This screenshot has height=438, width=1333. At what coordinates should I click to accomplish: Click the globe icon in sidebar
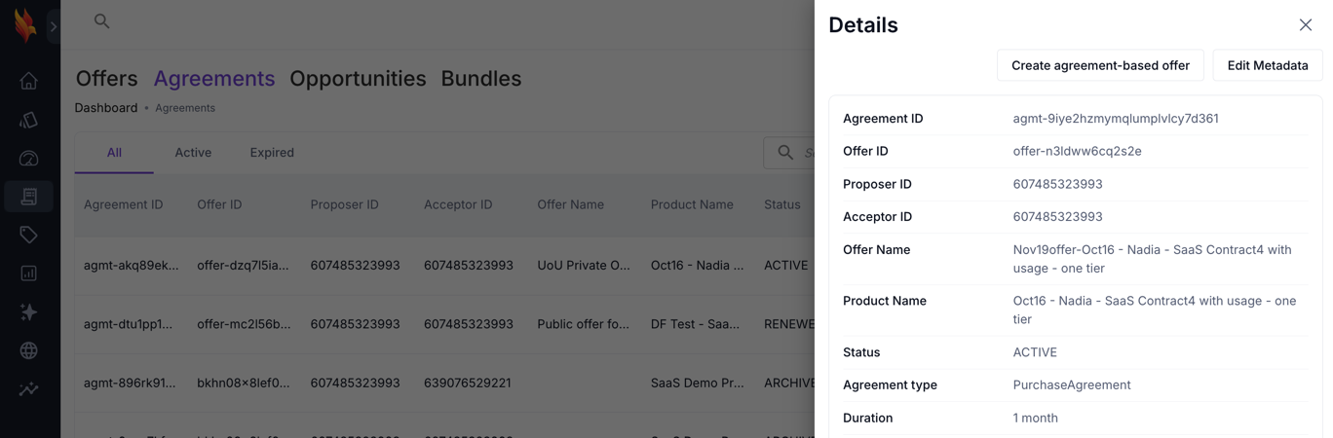[28, 350]
